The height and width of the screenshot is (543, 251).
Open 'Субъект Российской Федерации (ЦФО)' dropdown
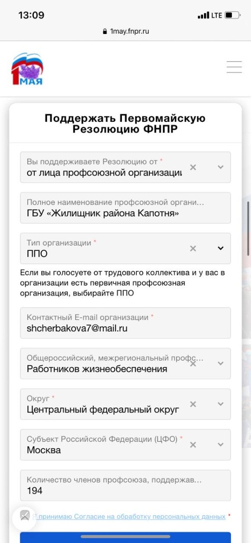221,445
